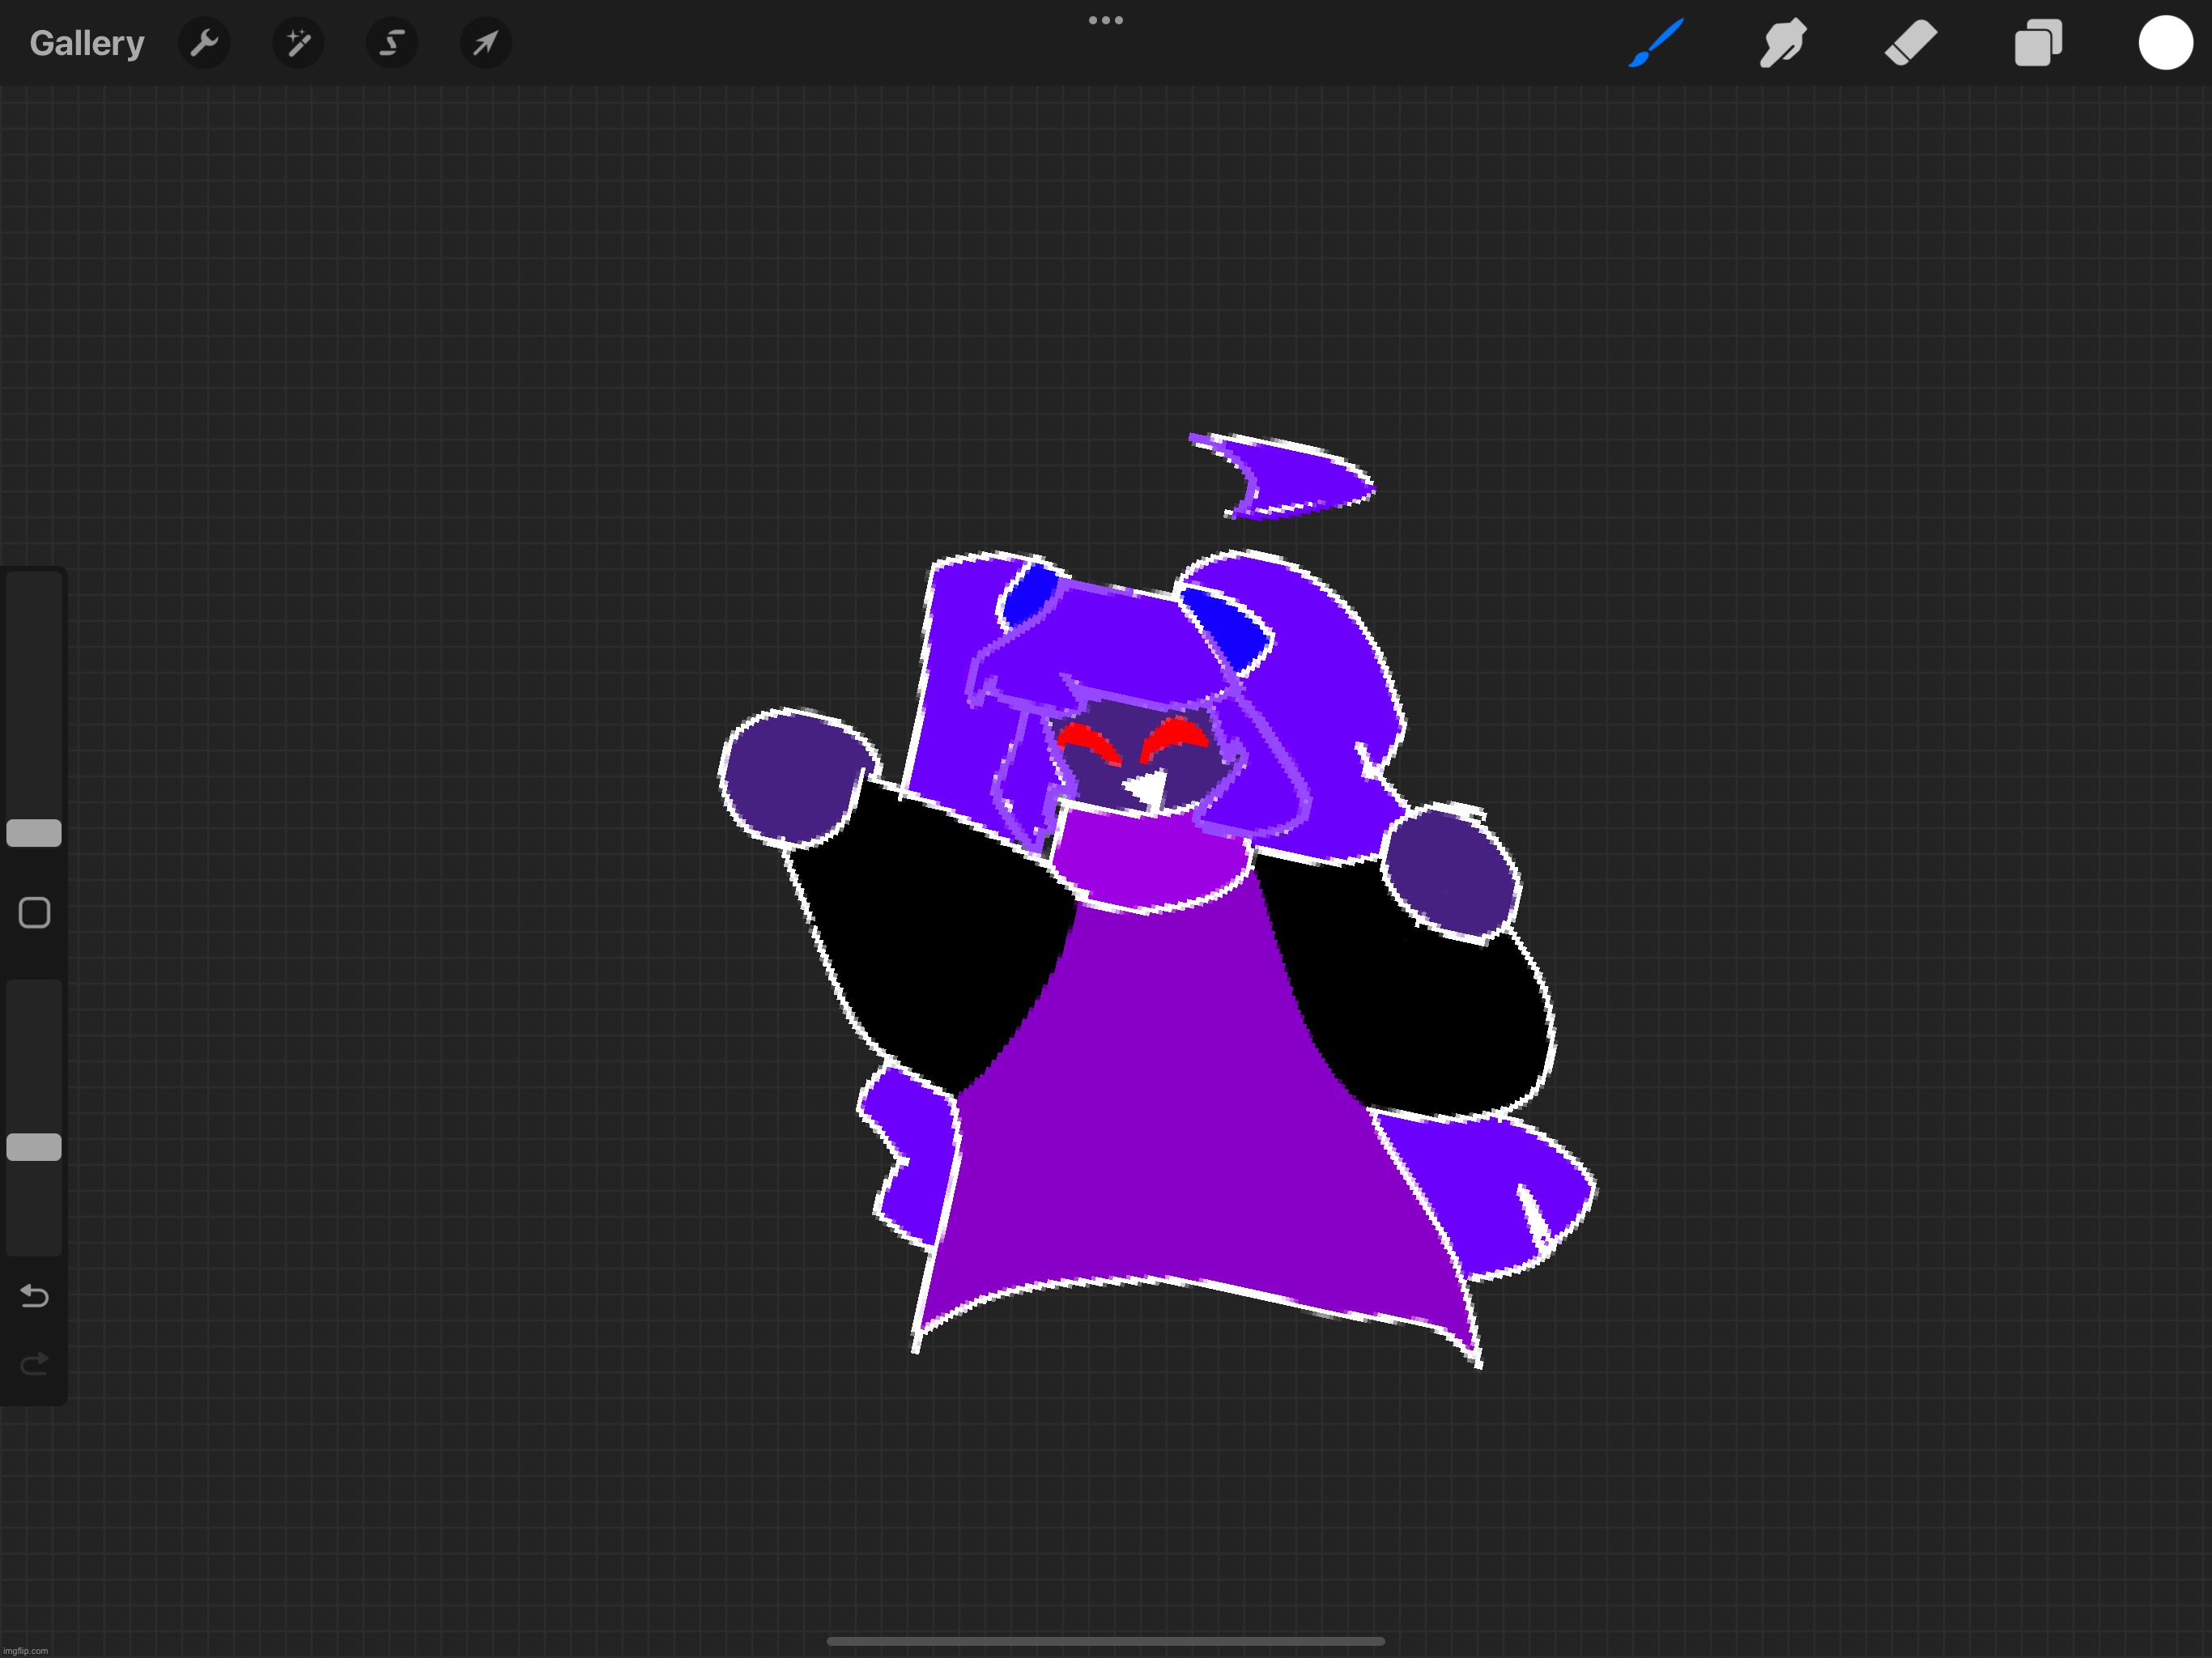This screenshot has width=2212, height=1658.
Task: Select the Eraser tool
Action: click(x=1911, y=44)
